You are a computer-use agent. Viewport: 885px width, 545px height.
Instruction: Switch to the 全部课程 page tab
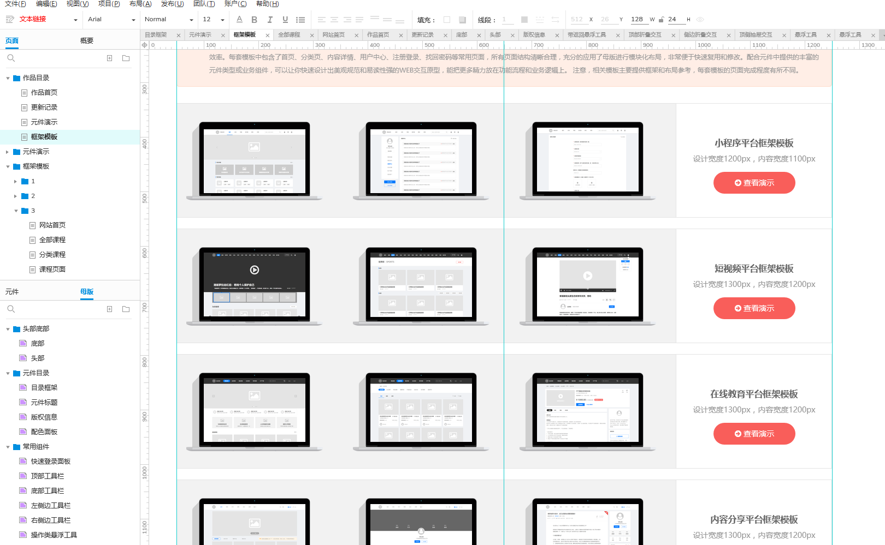pyautogui.click(x=289, y=35)
